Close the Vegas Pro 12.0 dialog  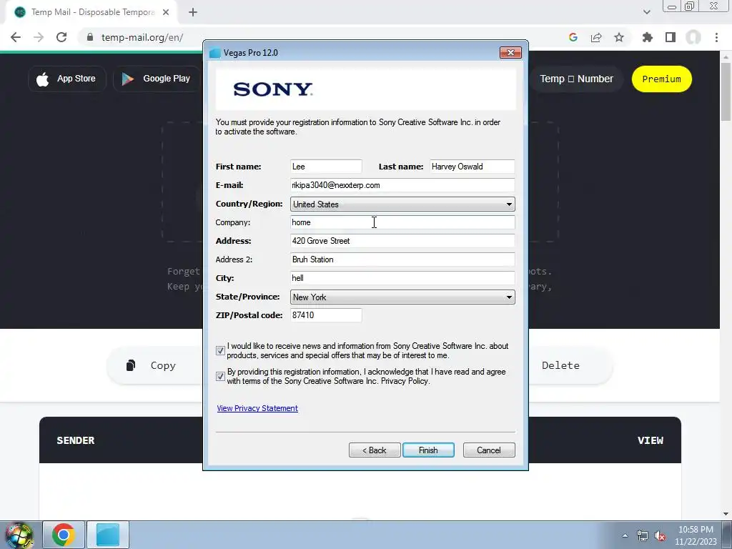coord(510,53)
